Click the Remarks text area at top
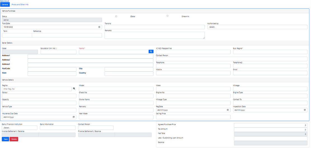The height and width of the screenshot is (148, 311). coord(155,35)
